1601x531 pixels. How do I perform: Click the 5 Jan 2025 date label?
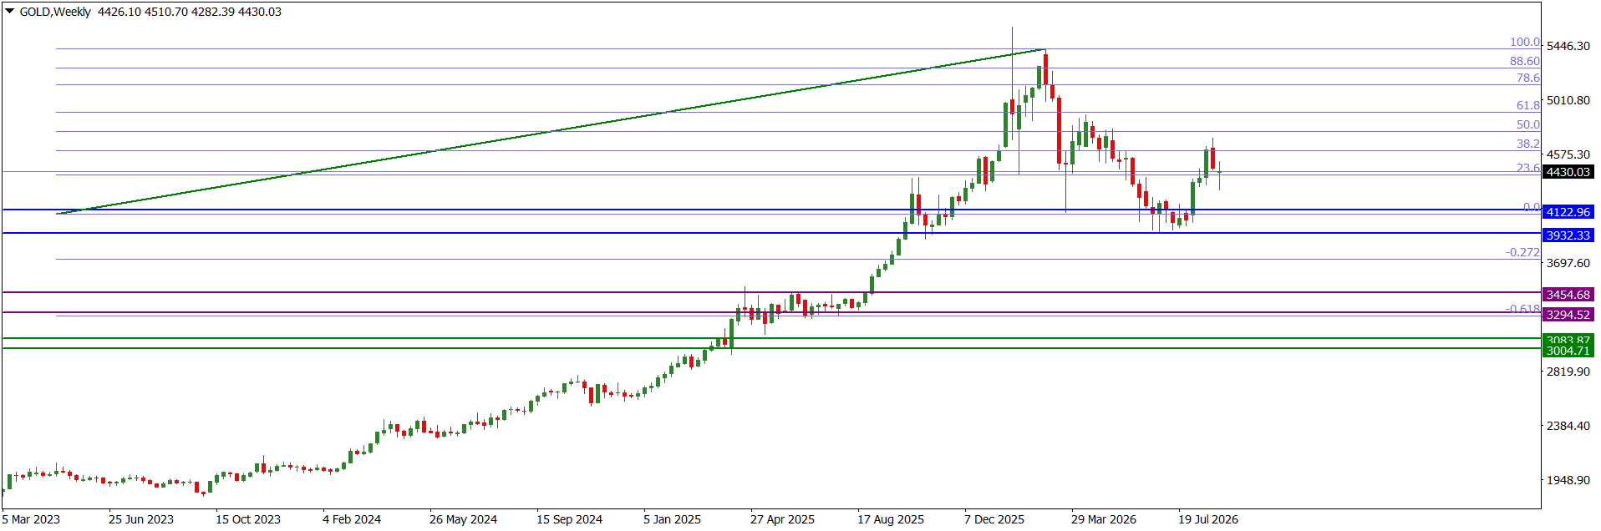click(673, 519)
